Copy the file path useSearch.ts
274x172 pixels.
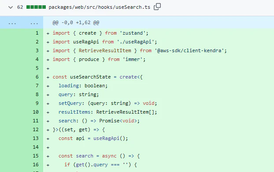coord(157,7)
